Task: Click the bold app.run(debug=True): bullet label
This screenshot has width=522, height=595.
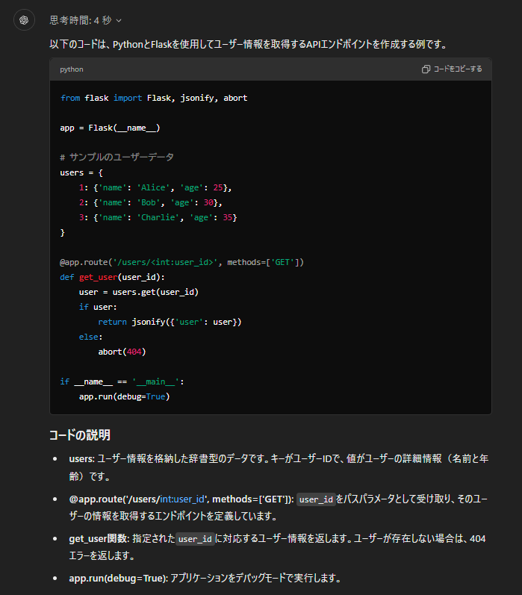Action: (x=118, y=578)
